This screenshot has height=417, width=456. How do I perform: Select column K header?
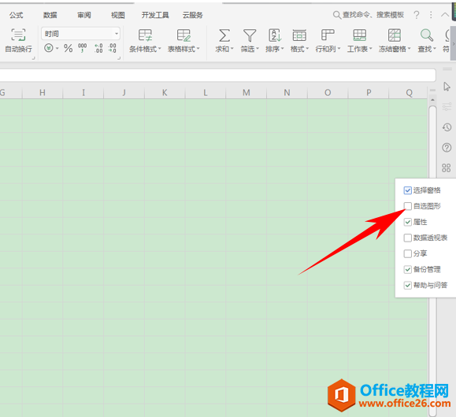click(165, 93)
